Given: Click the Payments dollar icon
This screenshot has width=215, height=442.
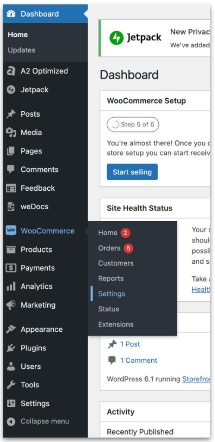Looking at the screenshot, I should click(11, 268).
